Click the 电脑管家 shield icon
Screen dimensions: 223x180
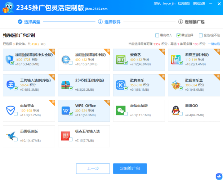point(10,111)
